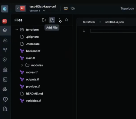This screenshot has width=136, height=119.
Task: Click the Terraform icon next to backend.tf
Action: coord(22,51)
